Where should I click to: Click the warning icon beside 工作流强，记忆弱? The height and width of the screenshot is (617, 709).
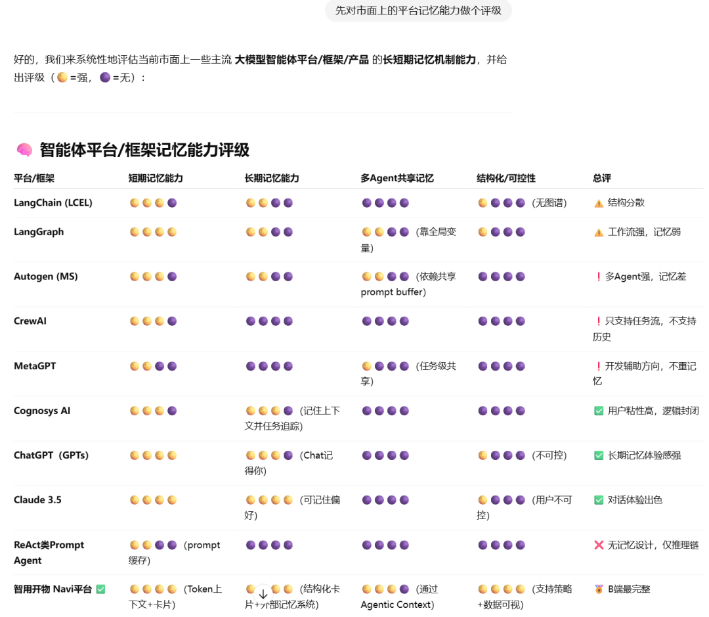click(598, 233)
